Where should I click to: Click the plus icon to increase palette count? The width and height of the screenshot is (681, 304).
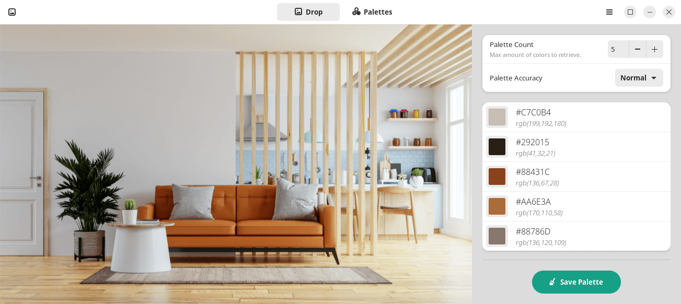click(x=654, y=49)
